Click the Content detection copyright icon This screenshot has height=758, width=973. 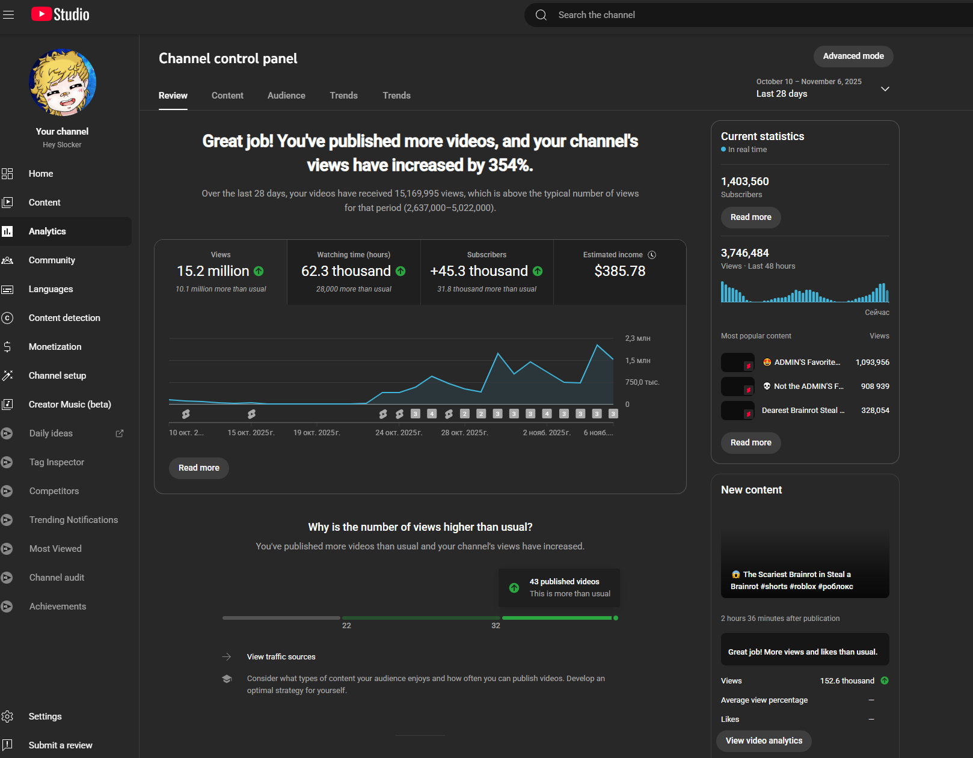pyautogui.click(x=7, y=318)
